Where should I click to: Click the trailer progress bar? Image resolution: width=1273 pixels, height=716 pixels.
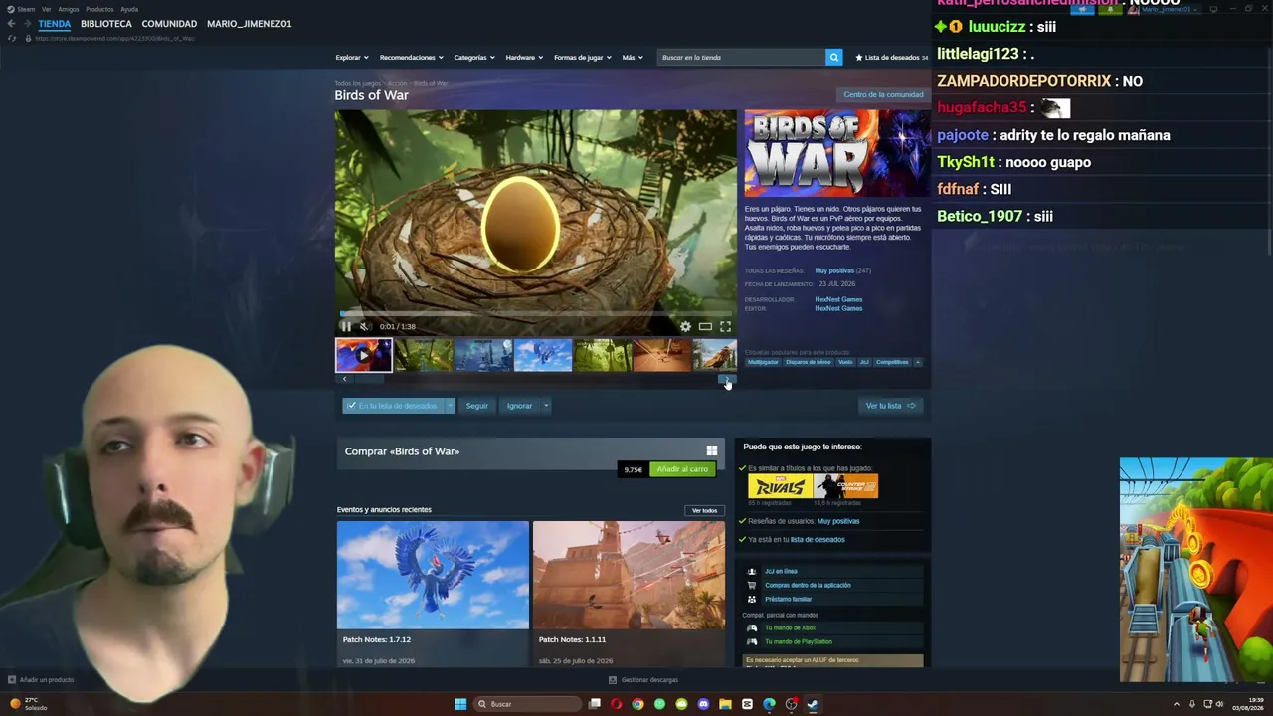tap(535, 314)
